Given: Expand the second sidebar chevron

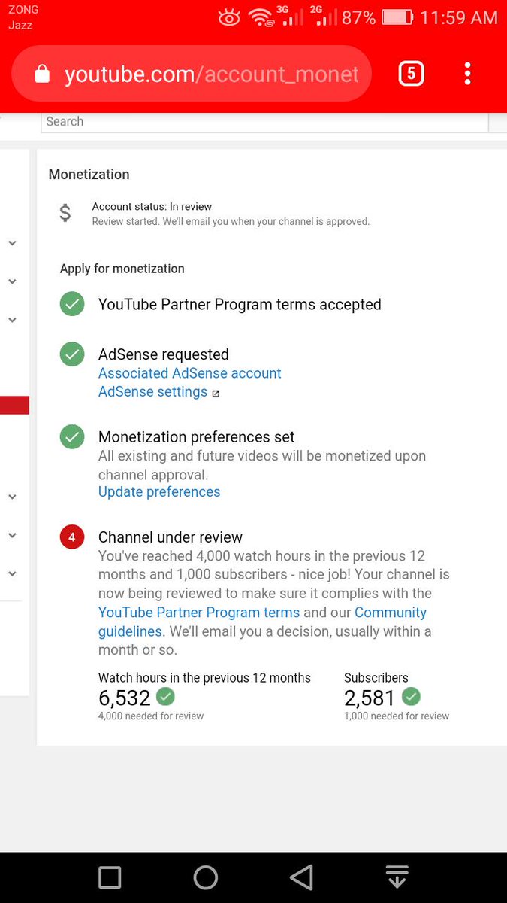Looking at the screenshot, I should 12,281.
